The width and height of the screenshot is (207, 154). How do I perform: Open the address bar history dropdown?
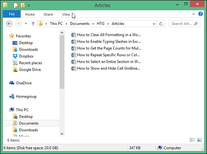[154, 24]
